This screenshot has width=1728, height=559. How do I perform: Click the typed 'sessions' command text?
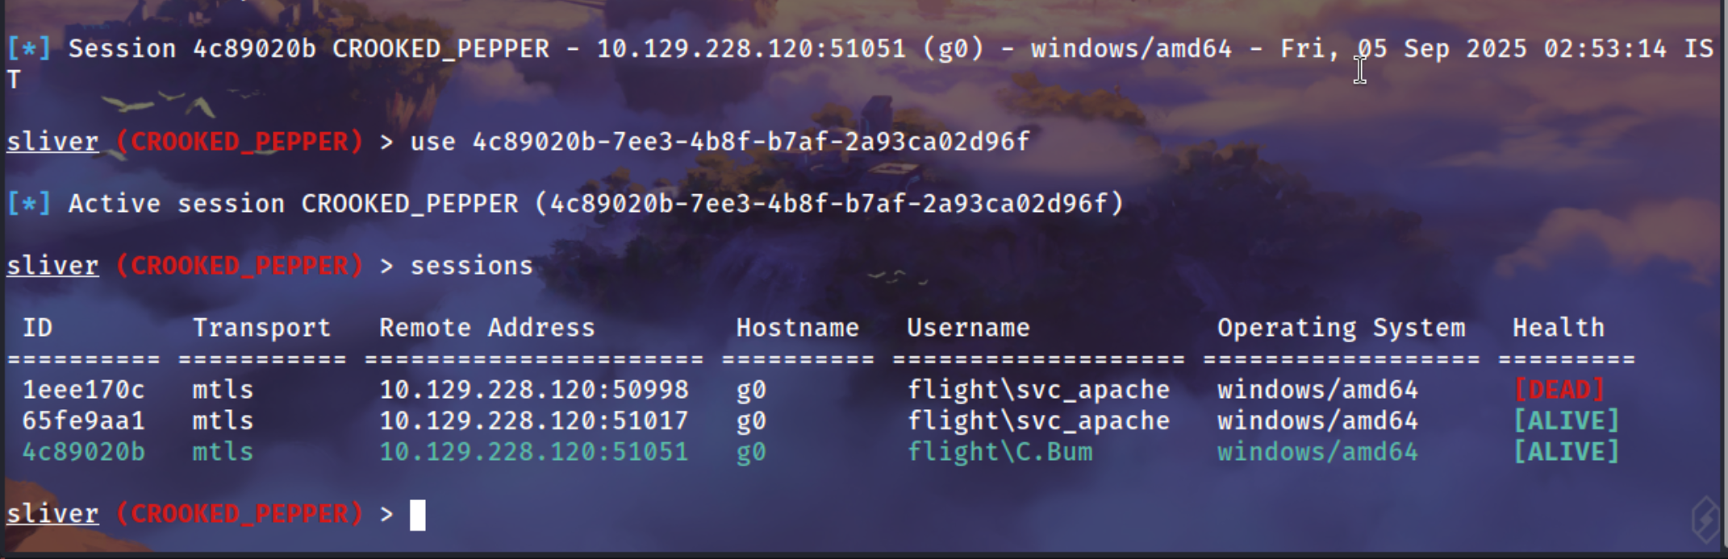pyautogui.click(x=471, y=266)
